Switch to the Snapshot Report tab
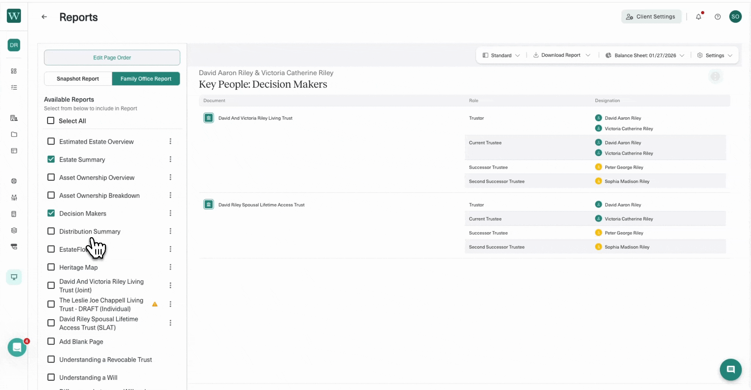 click(78, 79)
